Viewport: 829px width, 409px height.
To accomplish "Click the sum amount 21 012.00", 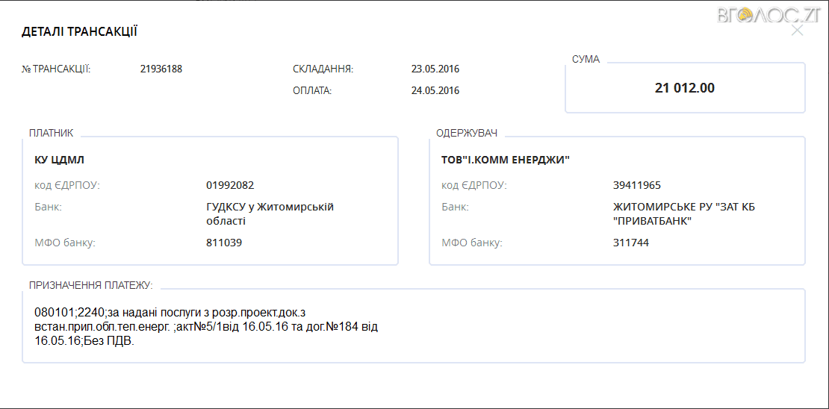I will (684, 88).
